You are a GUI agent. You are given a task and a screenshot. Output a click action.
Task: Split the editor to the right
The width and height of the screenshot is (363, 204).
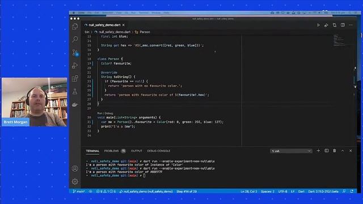(x=343, y=25)
